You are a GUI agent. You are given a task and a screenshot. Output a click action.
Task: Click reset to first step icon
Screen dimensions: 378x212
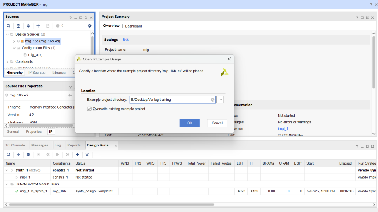(38, 155)
